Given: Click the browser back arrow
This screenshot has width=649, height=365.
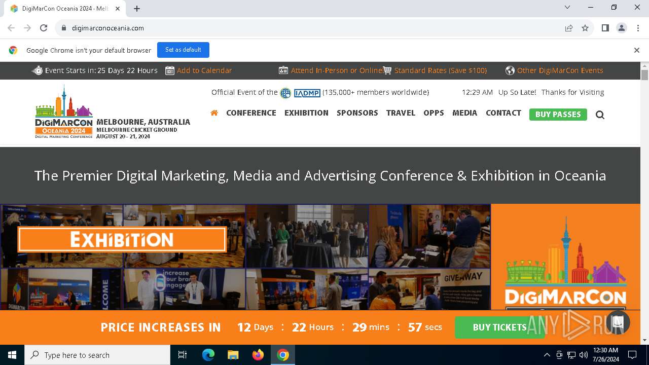Looking at the screenshot, I should point(11,28).
